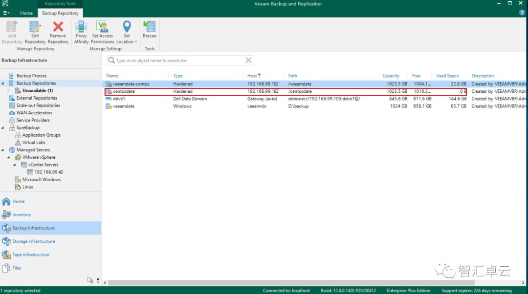Click navigation pane configure icon
Screen dimensions: 528x294
click(90, 280)
